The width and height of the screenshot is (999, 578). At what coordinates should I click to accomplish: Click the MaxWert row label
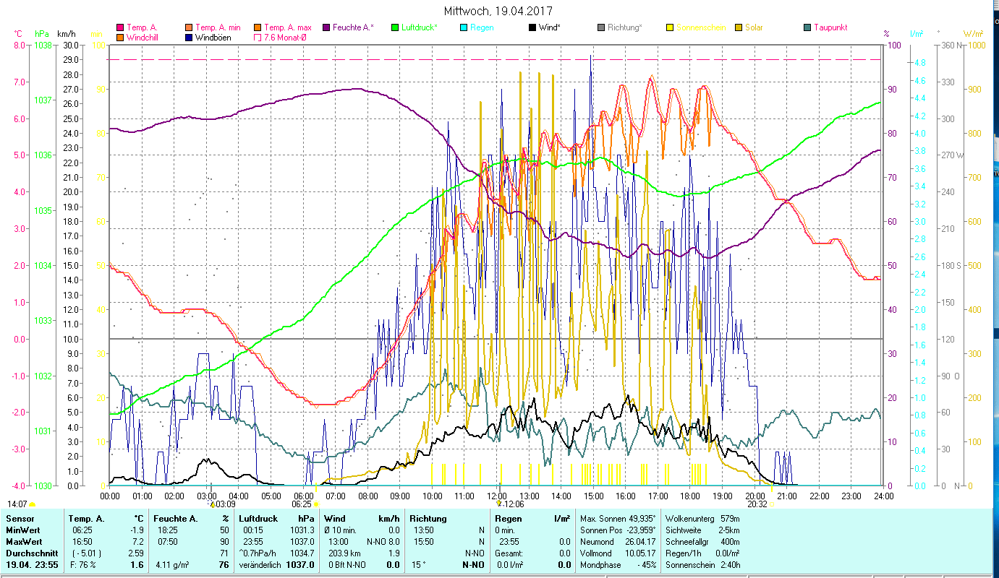tap(24, 542)
